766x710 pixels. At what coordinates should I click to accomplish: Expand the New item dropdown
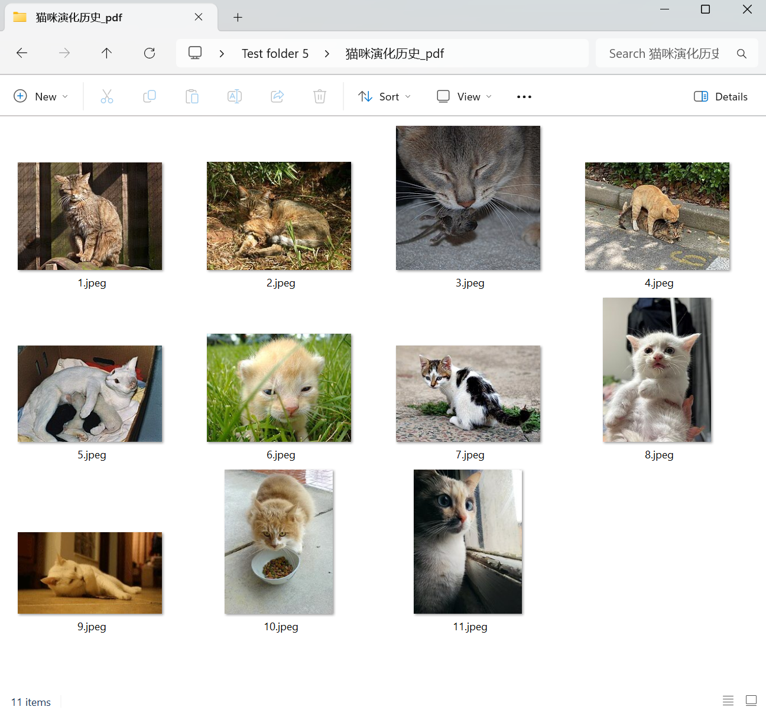pos(41,96)
